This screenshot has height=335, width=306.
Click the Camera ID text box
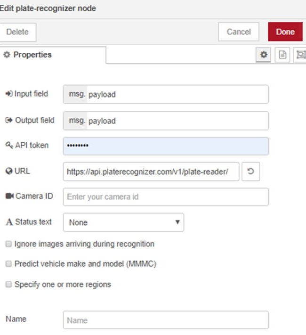click(166, 197)
